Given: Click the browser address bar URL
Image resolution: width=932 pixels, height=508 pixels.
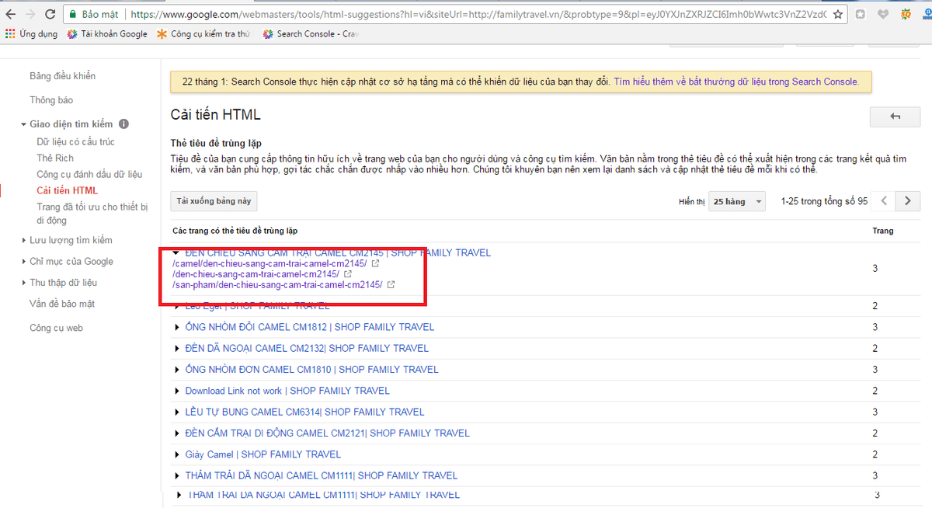Looking at the screenshot, I should point(478,14).
